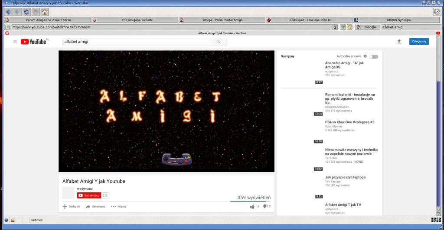Click the YouTube search magnifier button

[219, 42]
